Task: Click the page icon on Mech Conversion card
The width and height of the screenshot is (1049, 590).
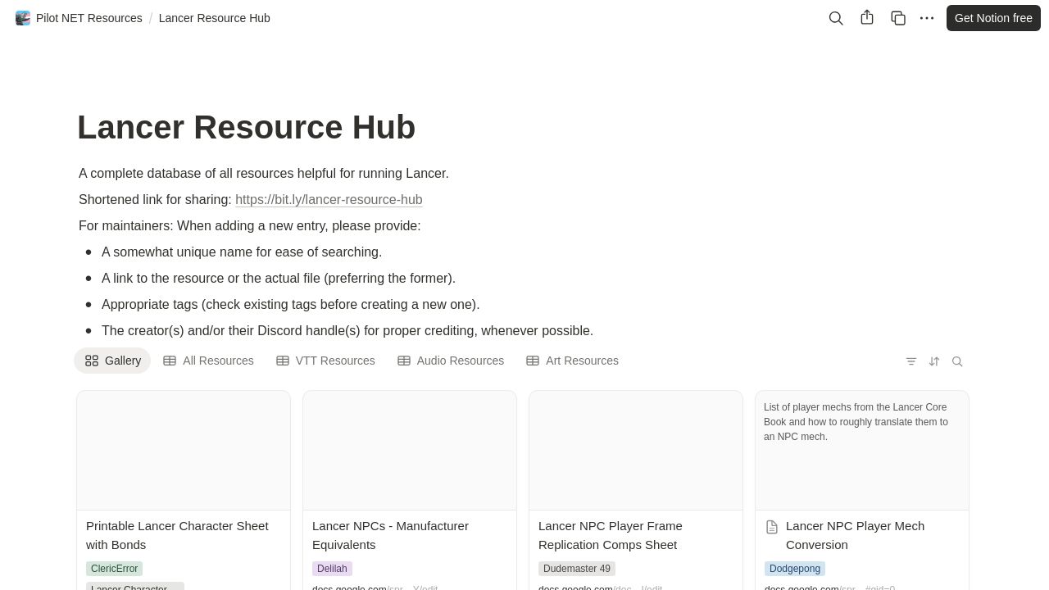Action: point(771,527)
